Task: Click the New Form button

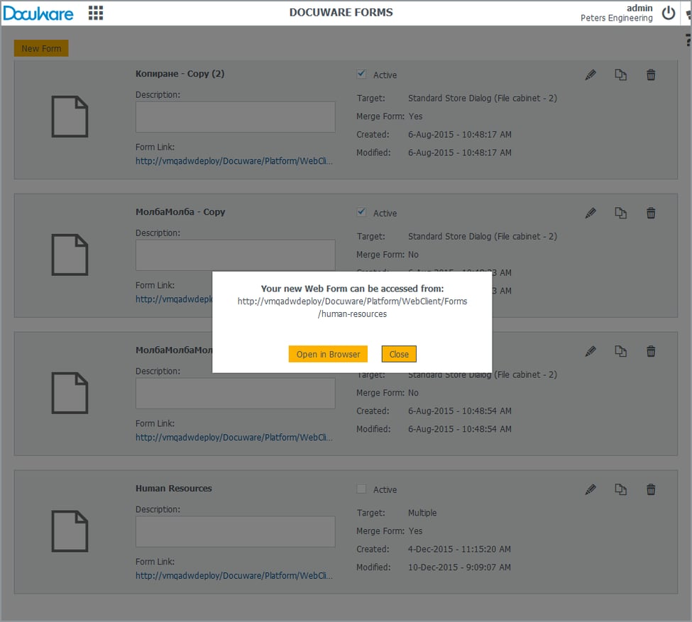Action: (41, 48)
